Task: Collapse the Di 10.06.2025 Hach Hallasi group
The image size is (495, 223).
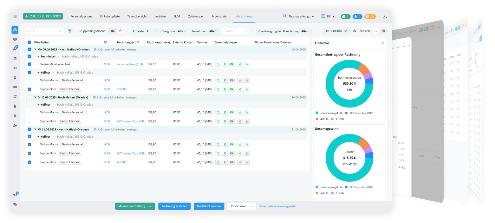Action: click(35, 97)
